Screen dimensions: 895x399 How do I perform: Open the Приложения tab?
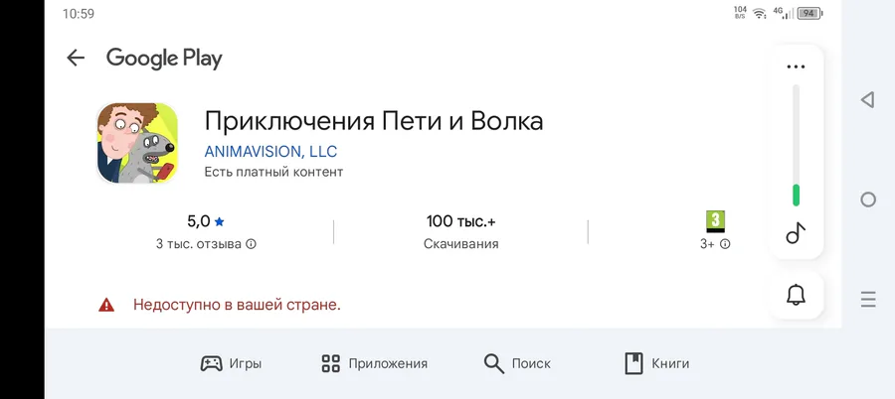374,363
